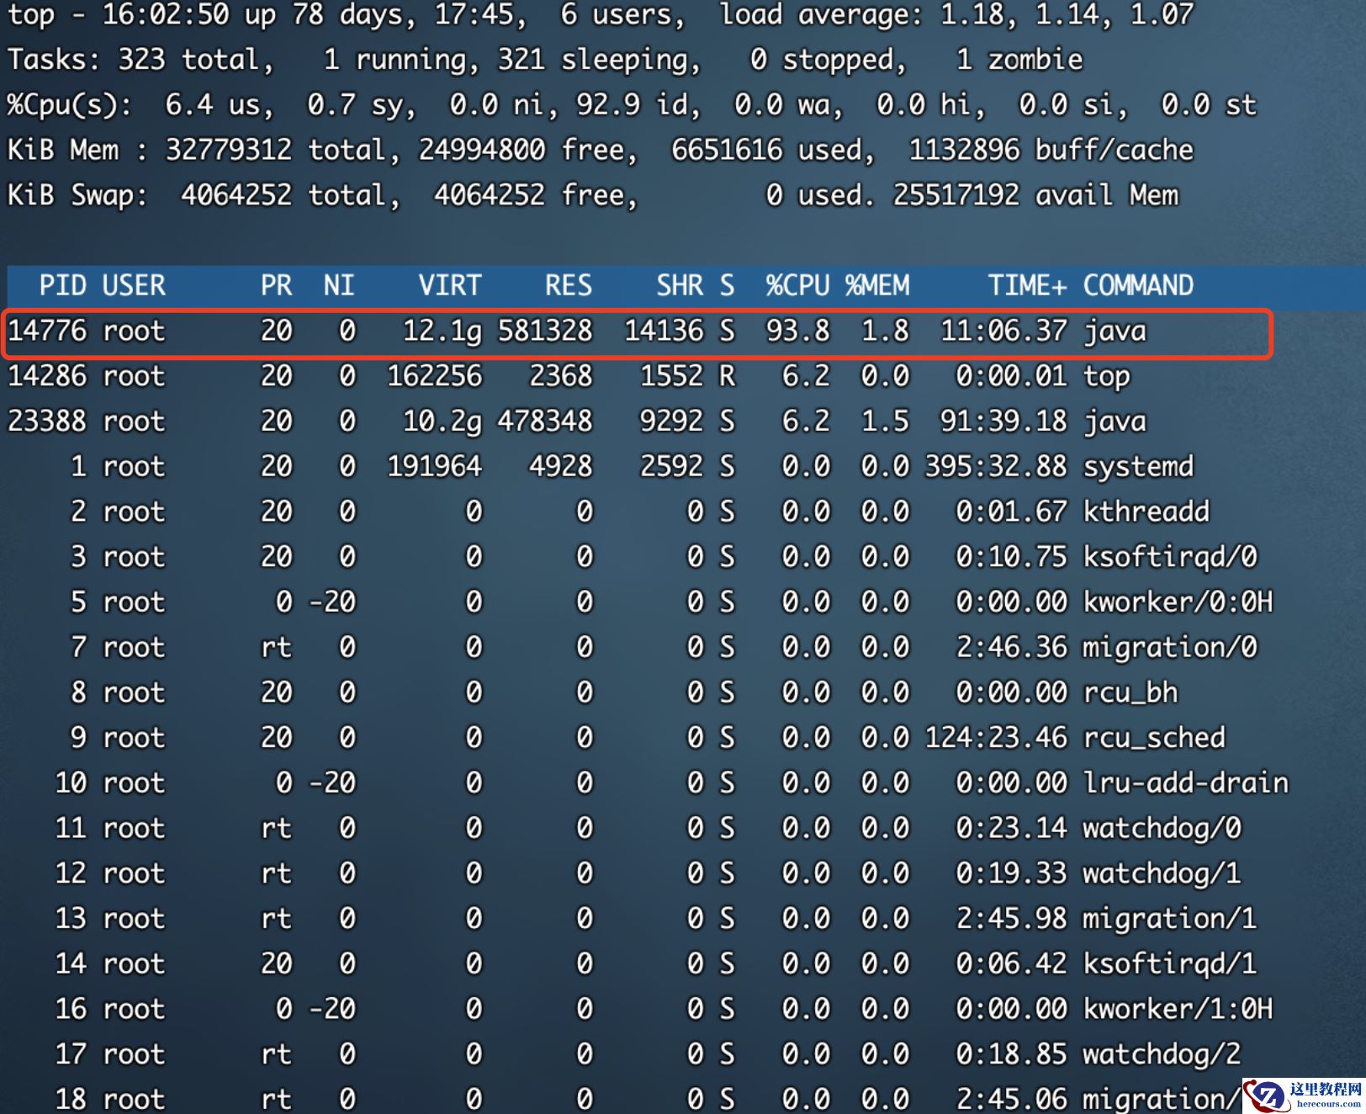Click the kworker/1:0H command name
Screen dimensions: 1366x1114
click(x=1178, y=1011)
